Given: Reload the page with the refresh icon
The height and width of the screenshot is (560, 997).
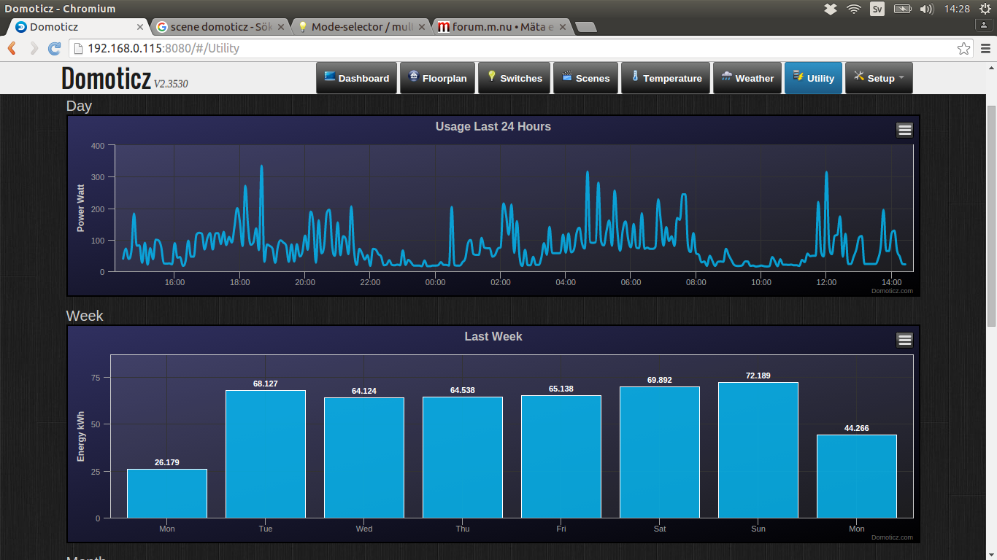Looking at the screenshot, I should [x=54, y=49].
